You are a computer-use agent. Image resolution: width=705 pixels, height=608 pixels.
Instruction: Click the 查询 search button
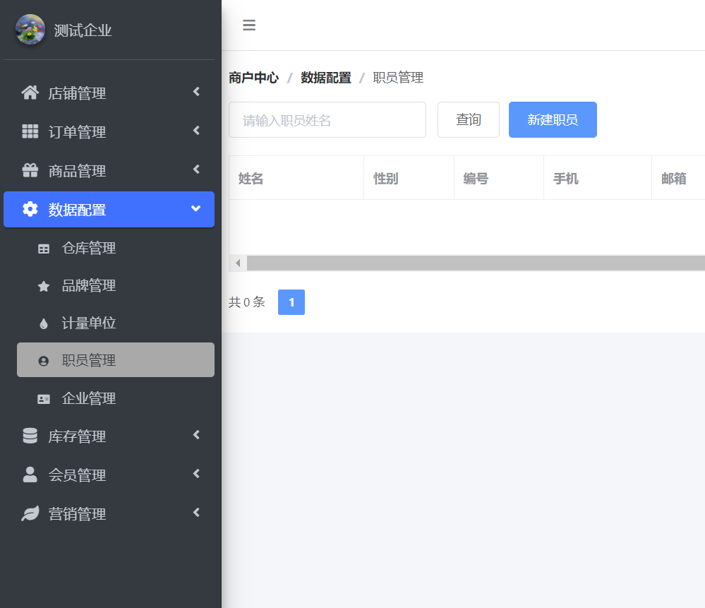click(469, 119)
